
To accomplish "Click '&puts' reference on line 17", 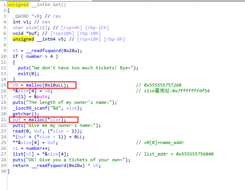I will 41,97.
